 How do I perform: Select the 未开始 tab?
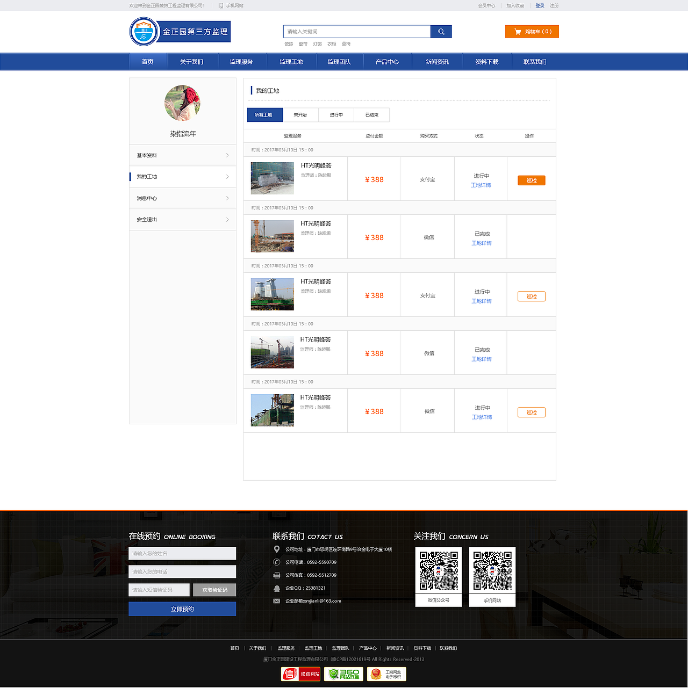click(x=300, y=115)
